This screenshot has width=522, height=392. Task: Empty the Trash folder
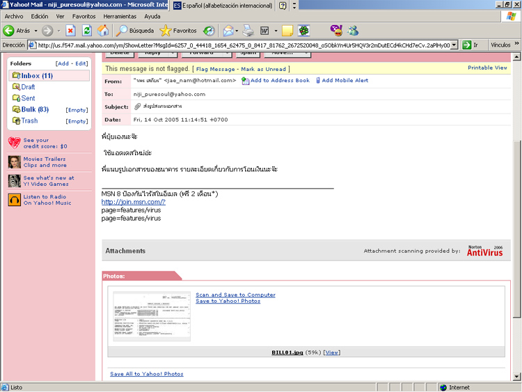[x=77, y=121]
